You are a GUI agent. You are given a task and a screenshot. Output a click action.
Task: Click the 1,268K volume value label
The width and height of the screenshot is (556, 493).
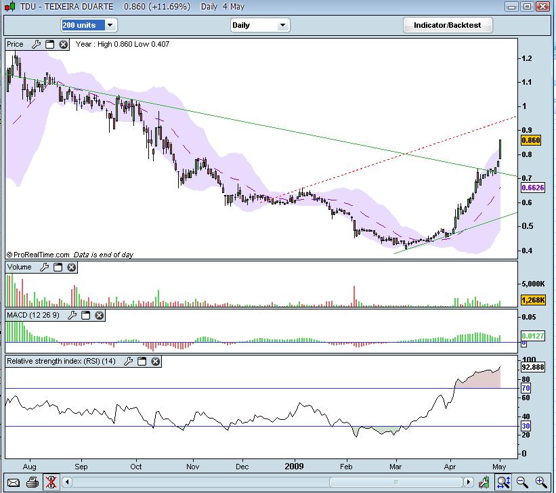coord(533,301)
